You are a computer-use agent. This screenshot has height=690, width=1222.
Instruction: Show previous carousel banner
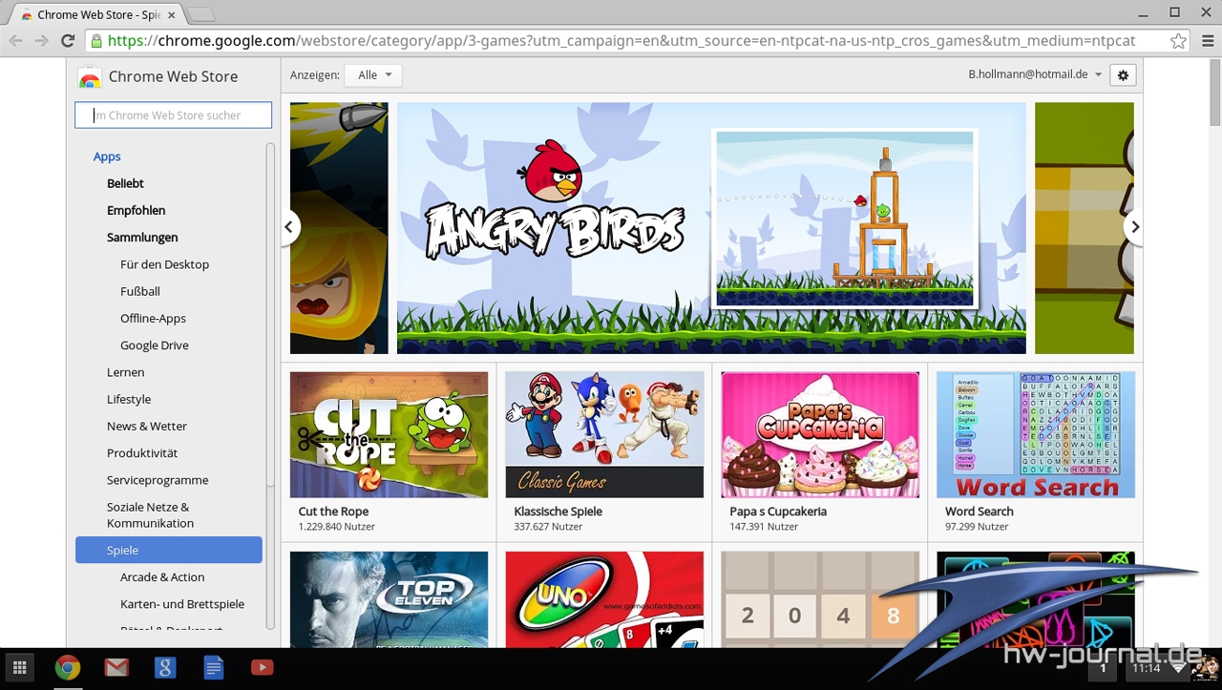point(289,227)
